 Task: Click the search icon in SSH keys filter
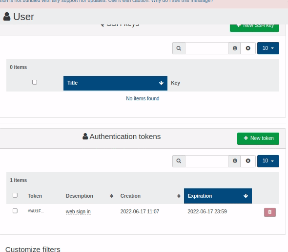click(x=179, y=48)
